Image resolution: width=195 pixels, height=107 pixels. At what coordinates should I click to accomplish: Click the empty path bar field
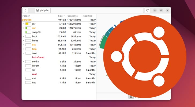pyautogui.click(x=97, y=10)
